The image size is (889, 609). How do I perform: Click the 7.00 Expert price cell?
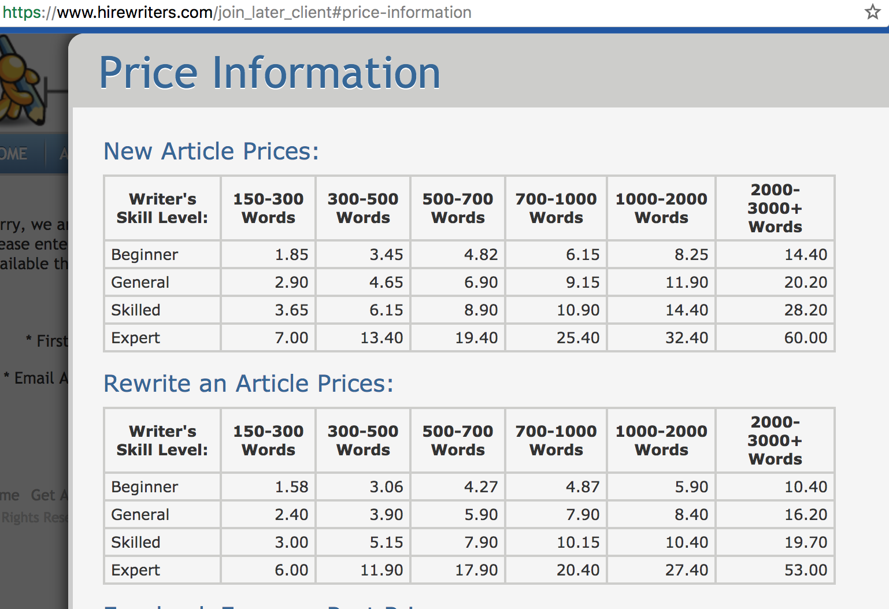click(x=268, y=337)
